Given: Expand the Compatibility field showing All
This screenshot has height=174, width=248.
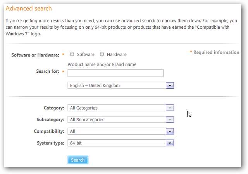Looking at the screenshot, I should point(116,131).
